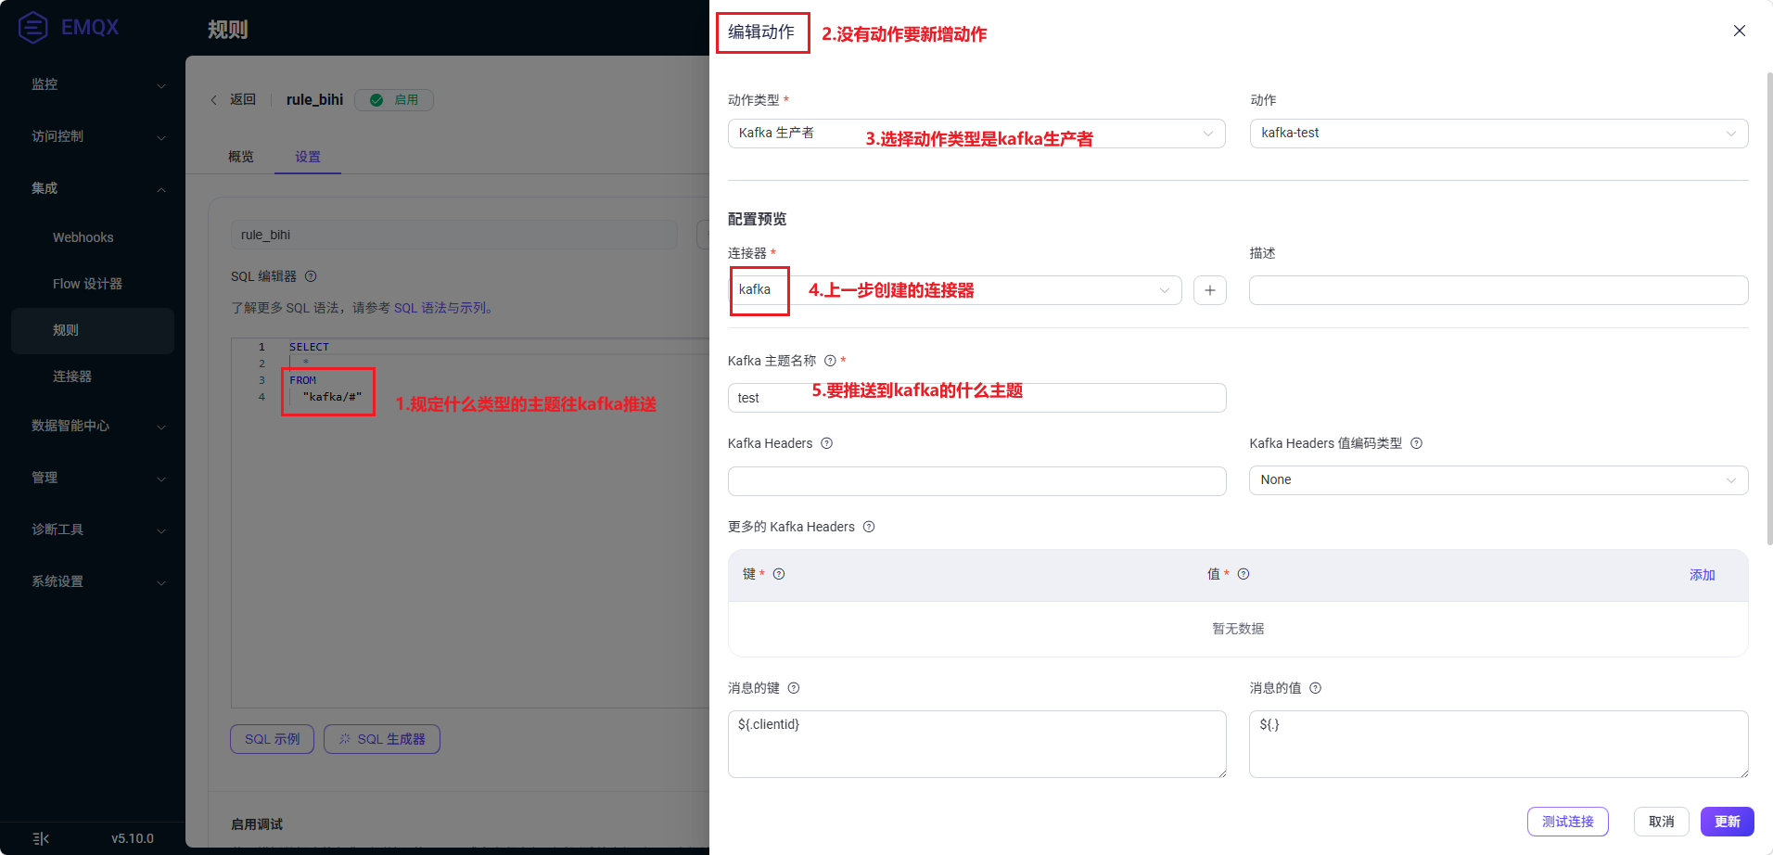Click the help icon next to Kafka Headers
This screenshot has width=1773, height=855.
(x=826, y=443)
